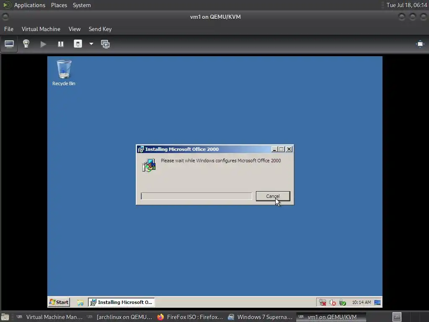Click the safely remove hardware tray icon
Viewport: 429px width, 322px height.
click(x=342, y=303)
